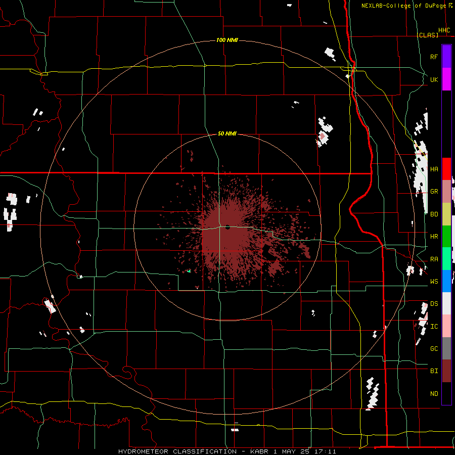Image resolution: width=455 pixels, height=455 pixels.
Task: Click the '1 MAY 25' date text
Action: click(x=291, y=451)
